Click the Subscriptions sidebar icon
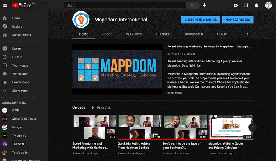 5,35
